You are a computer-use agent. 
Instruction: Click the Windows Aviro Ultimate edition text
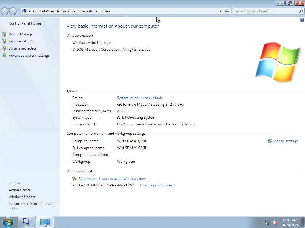pos(91,43)
